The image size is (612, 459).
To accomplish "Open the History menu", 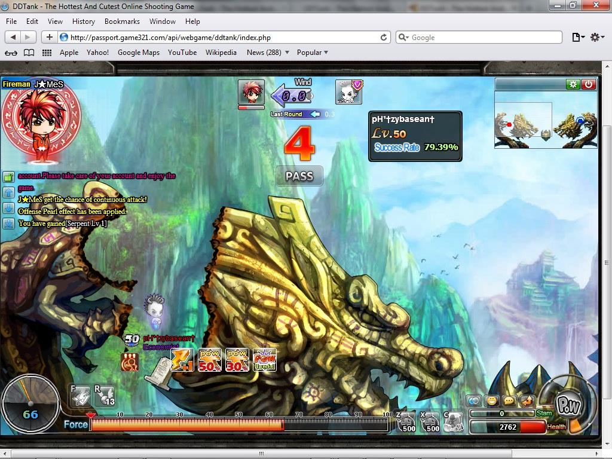I will pyautogui.click(x=83, y=22).
